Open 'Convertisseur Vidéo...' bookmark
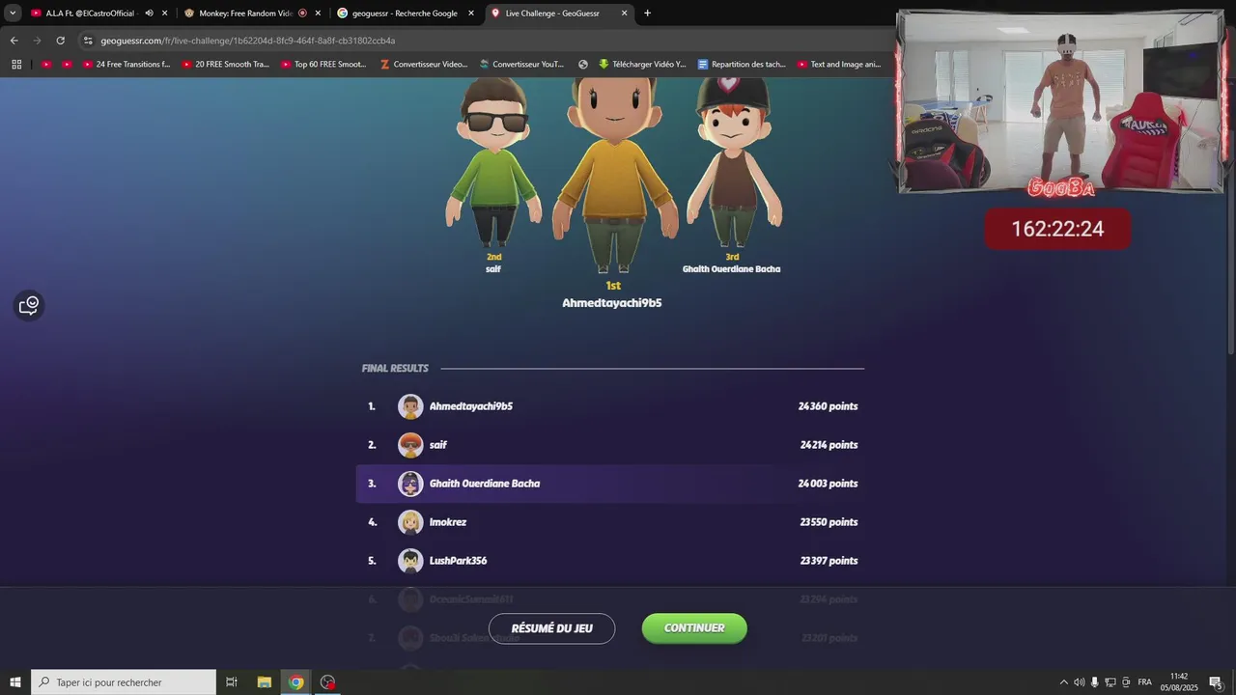Image resolution: width=1236 pixels, height=695 pixels. [x=423, y=65]
